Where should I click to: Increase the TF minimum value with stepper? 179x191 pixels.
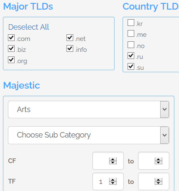pos(113,180)
